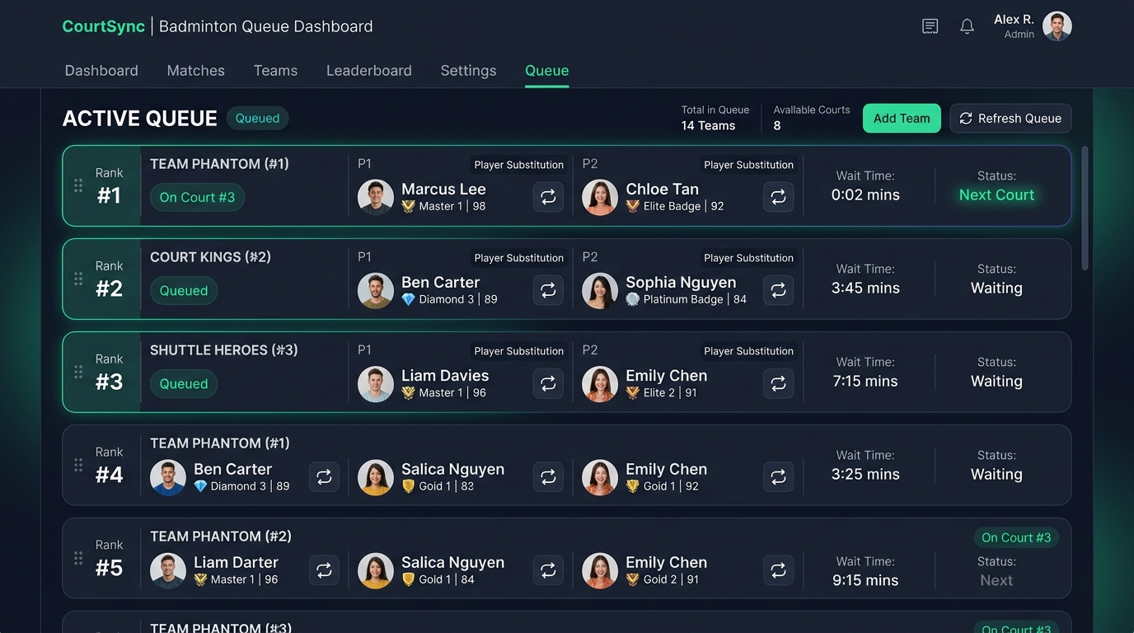Click Alex R.'s admin profile avatar

1057,26
